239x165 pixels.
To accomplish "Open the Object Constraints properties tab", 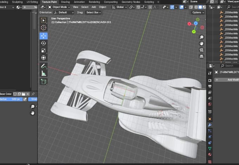I will [x=210, y=143].
